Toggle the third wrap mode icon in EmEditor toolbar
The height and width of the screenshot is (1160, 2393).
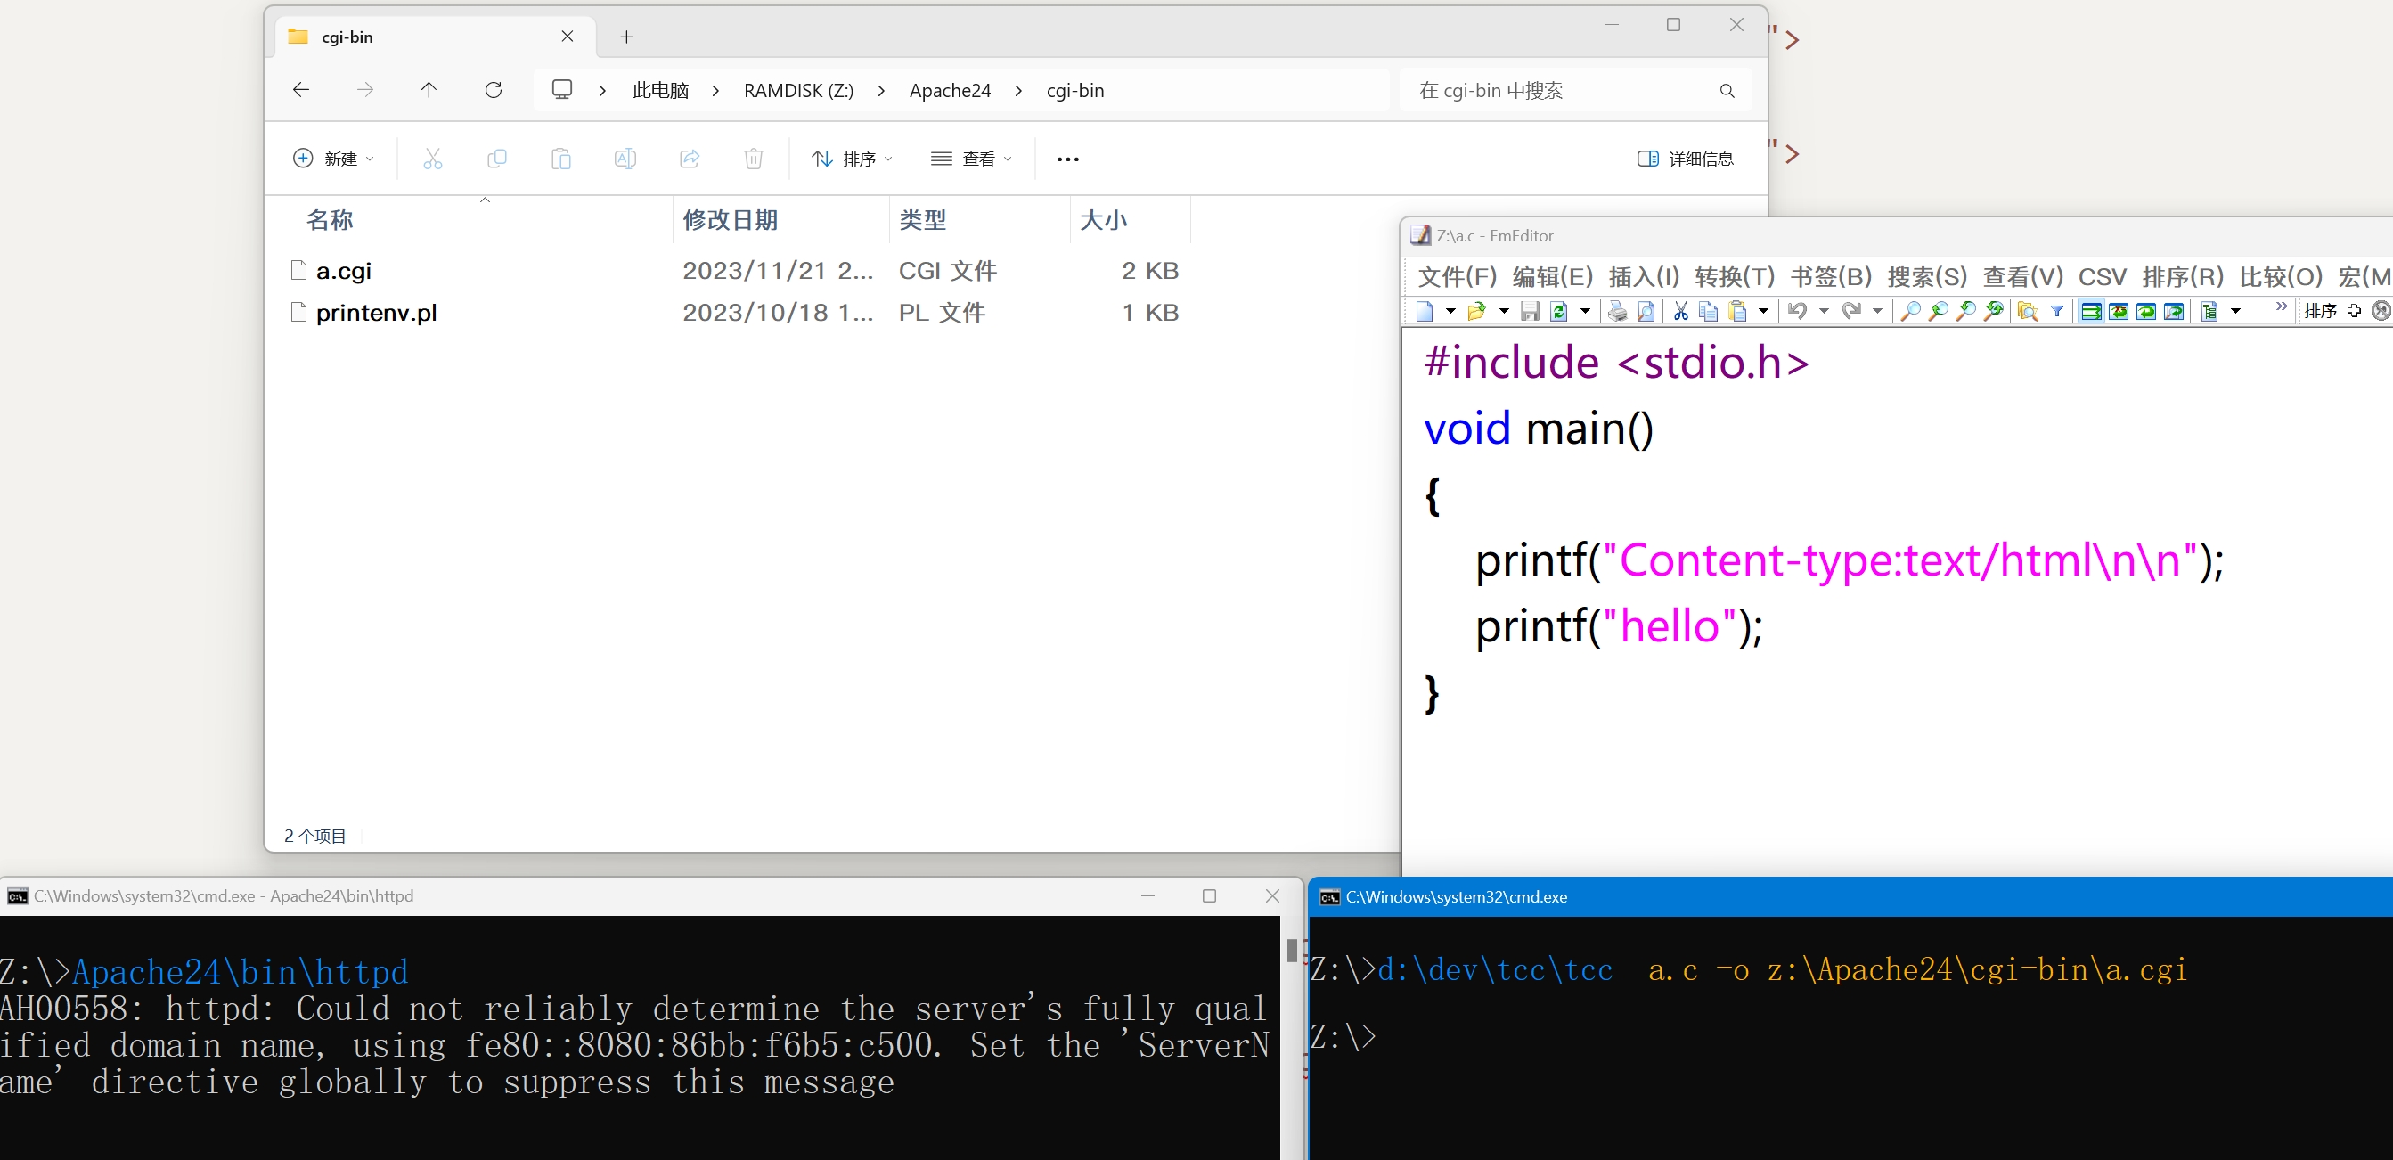click(2147, 311)
